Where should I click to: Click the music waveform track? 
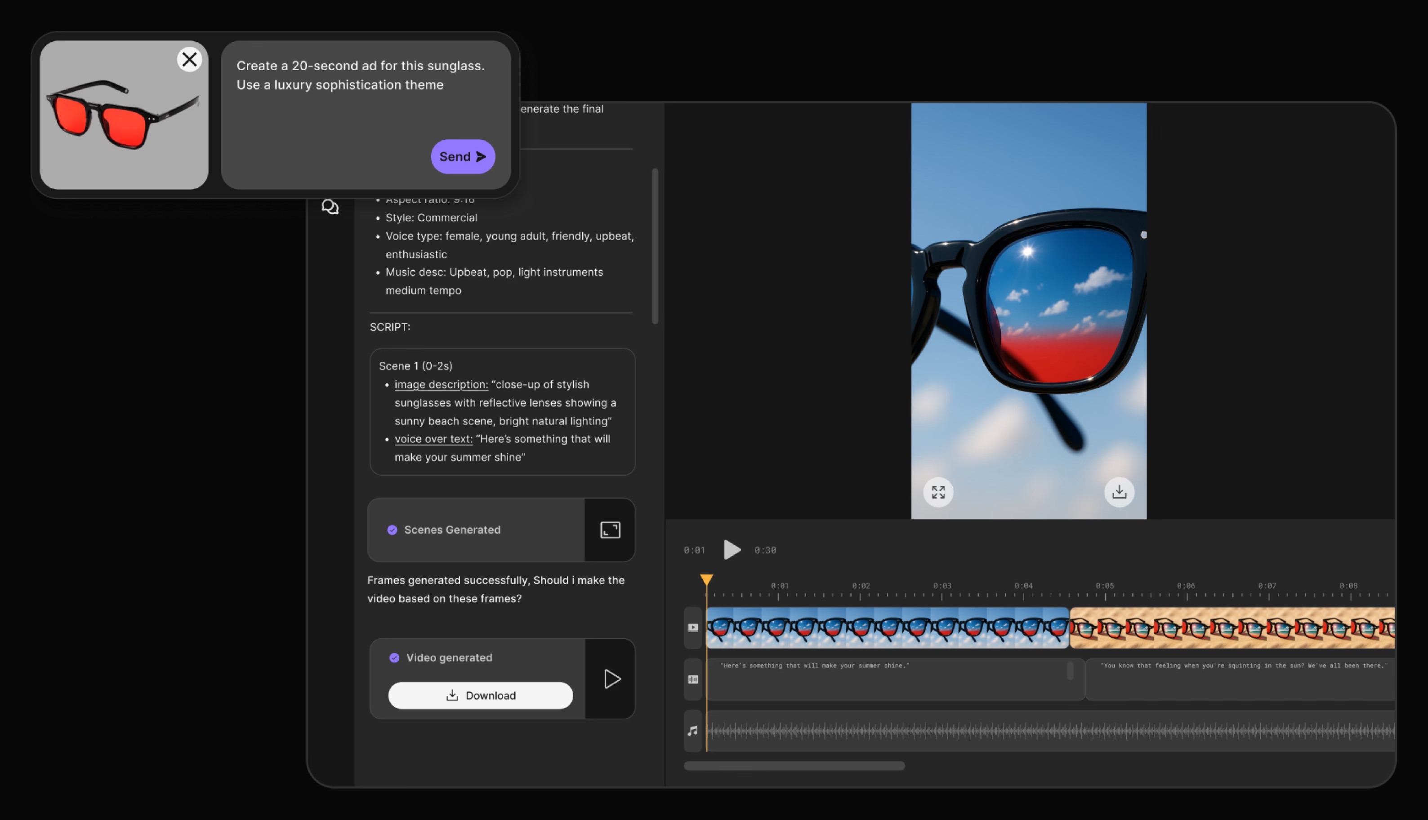coord(1050,731)
